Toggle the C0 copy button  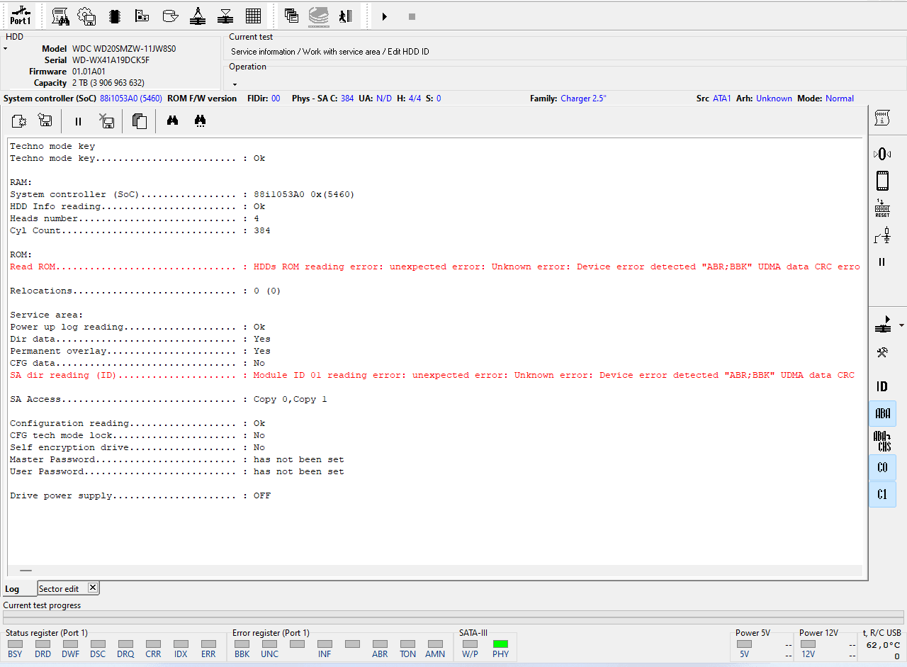pos(882,468)
